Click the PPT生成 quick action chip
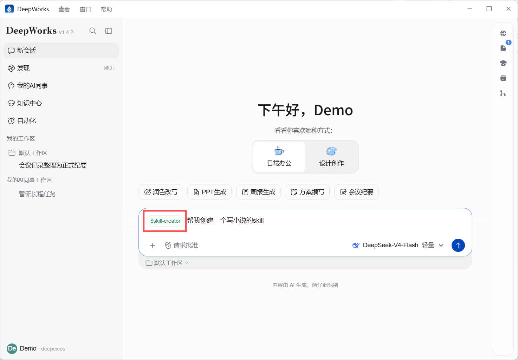This screenshot has height=360, width=518. (209, 192)
